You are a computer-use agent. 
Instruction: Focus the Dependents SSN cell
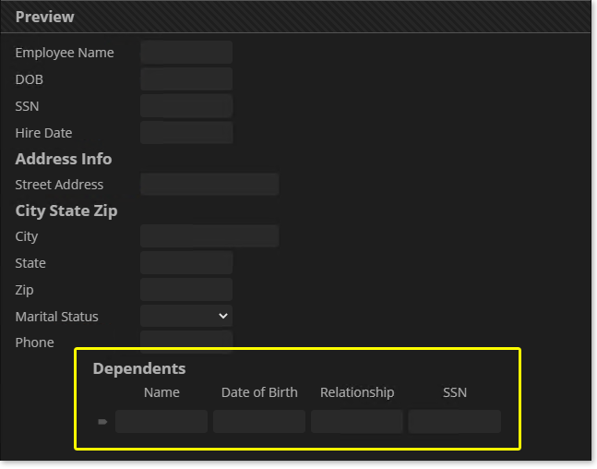pos(455,422)
